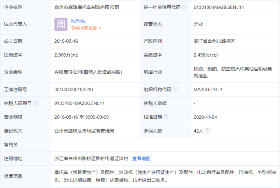This screenshot has height=188, width=280.
Task: Select insured count 42人
Action: tap(198, 131)
